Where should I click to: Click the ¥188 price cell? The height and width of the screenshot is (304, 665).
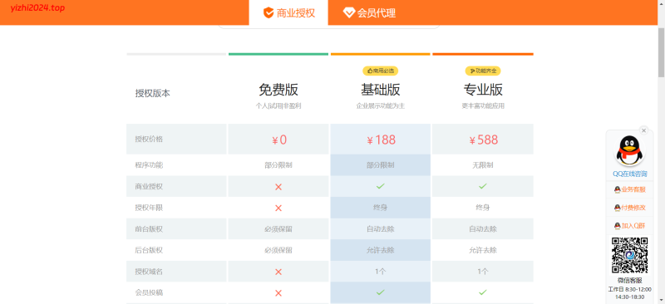pos(381,140)
